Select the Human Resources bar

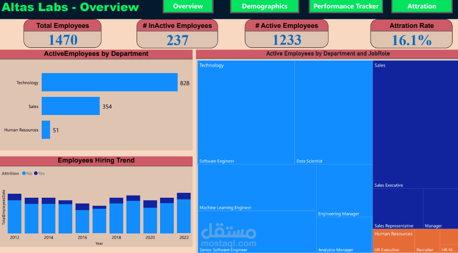[x=46, y=130]
